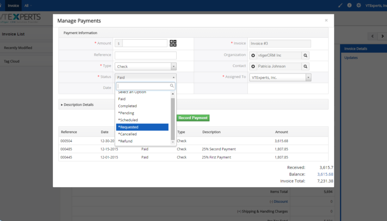Screen dimensions: 387x221
Task: Click the VTExperts logo
Action: click(20, 18)
